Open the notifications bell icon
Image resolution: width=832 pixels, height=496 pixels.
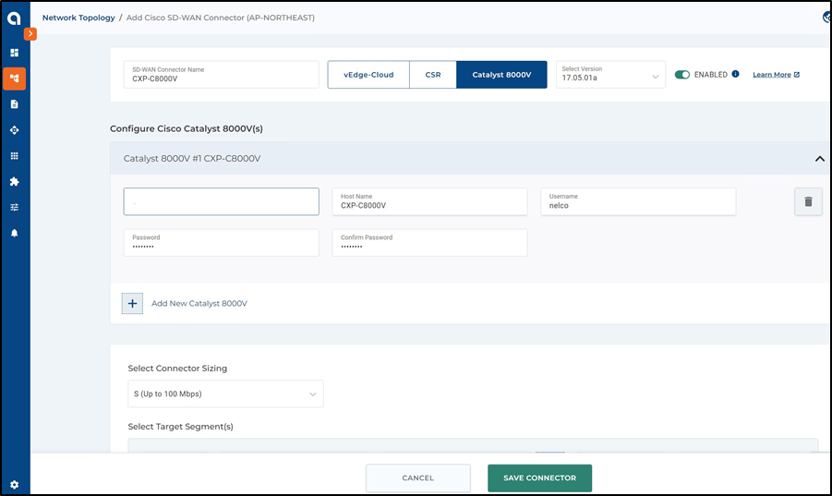pyautogui.click(x=15, y=233)
